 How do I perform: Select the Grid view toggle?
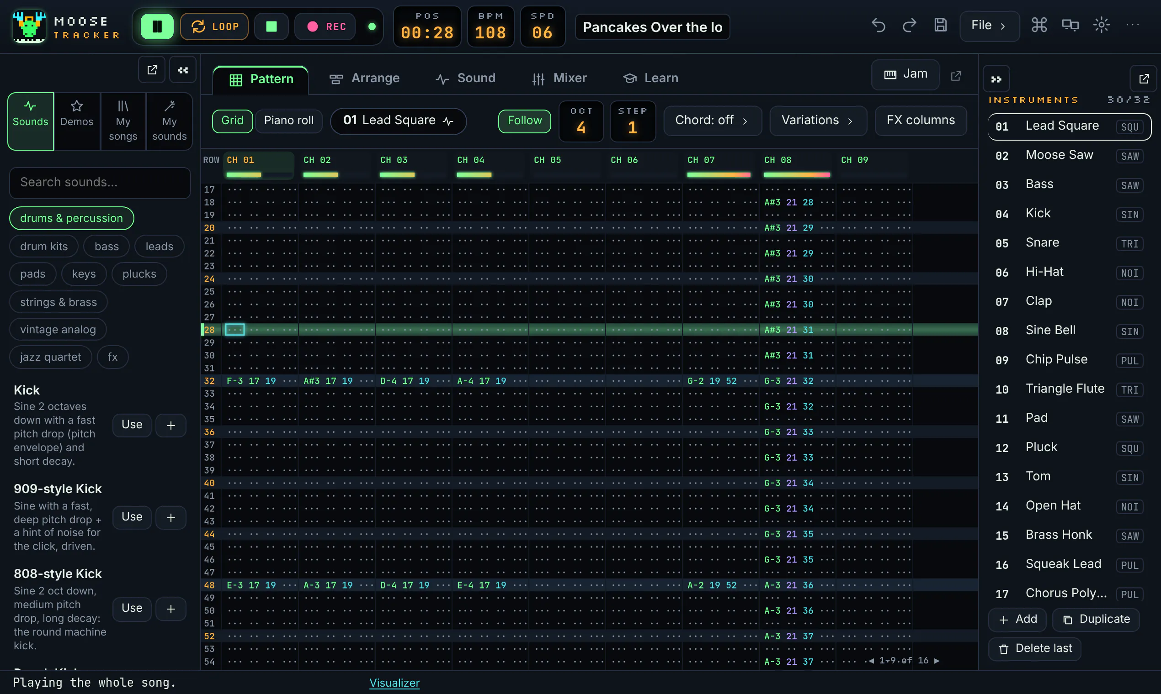click(x=232, y=121)
